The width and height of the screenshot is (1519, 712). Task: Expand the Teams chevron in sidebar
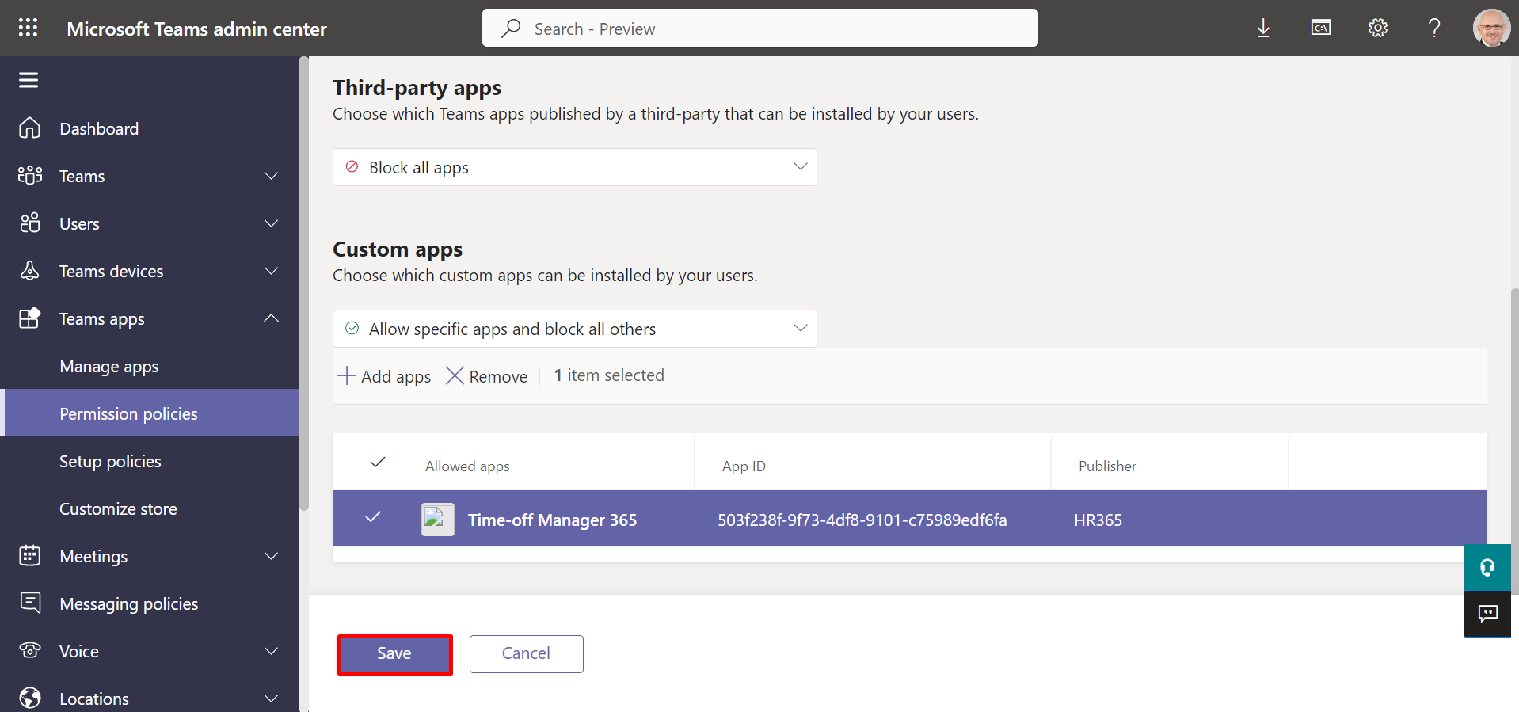[x=271, y=176]
